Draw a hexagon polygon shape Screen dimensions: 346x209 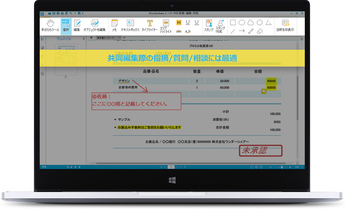tap(260, 22)
